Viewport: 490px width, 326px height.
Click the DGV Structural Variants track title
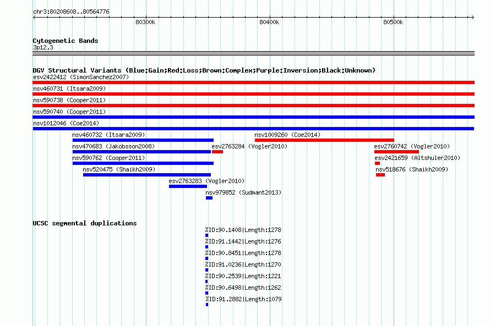204,70
